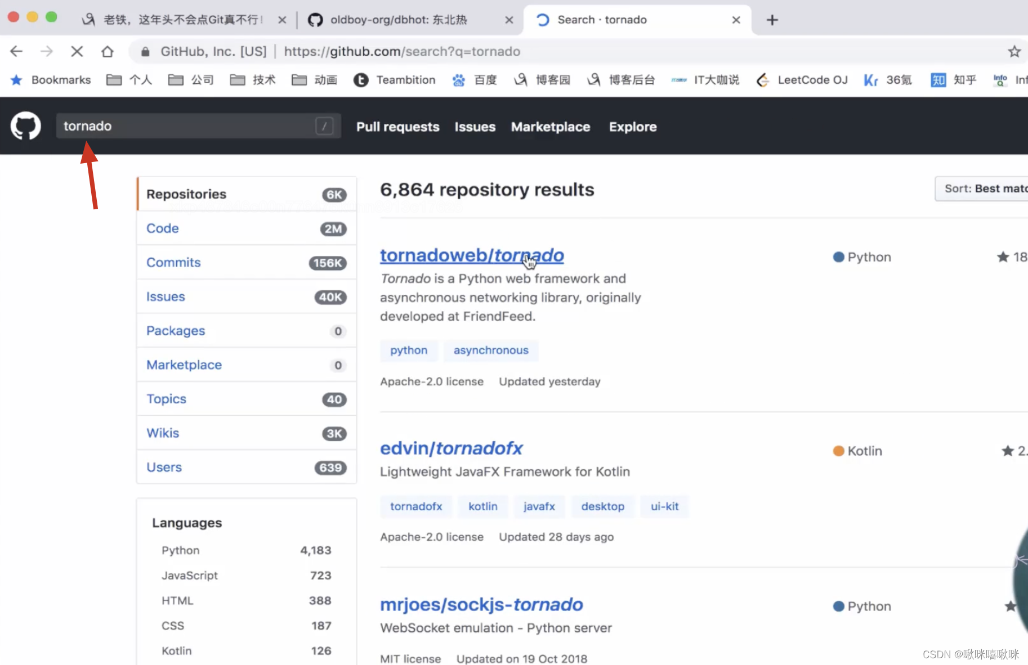Viewport: 1028px width, 665px height.
Task: Select the Packages result filter
Action: (247, 331)
